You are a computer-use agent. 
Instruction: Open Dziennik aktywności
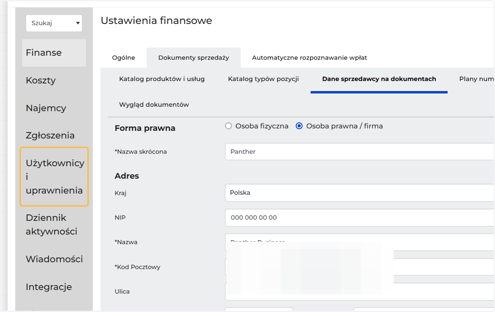[x=52, y=225]
